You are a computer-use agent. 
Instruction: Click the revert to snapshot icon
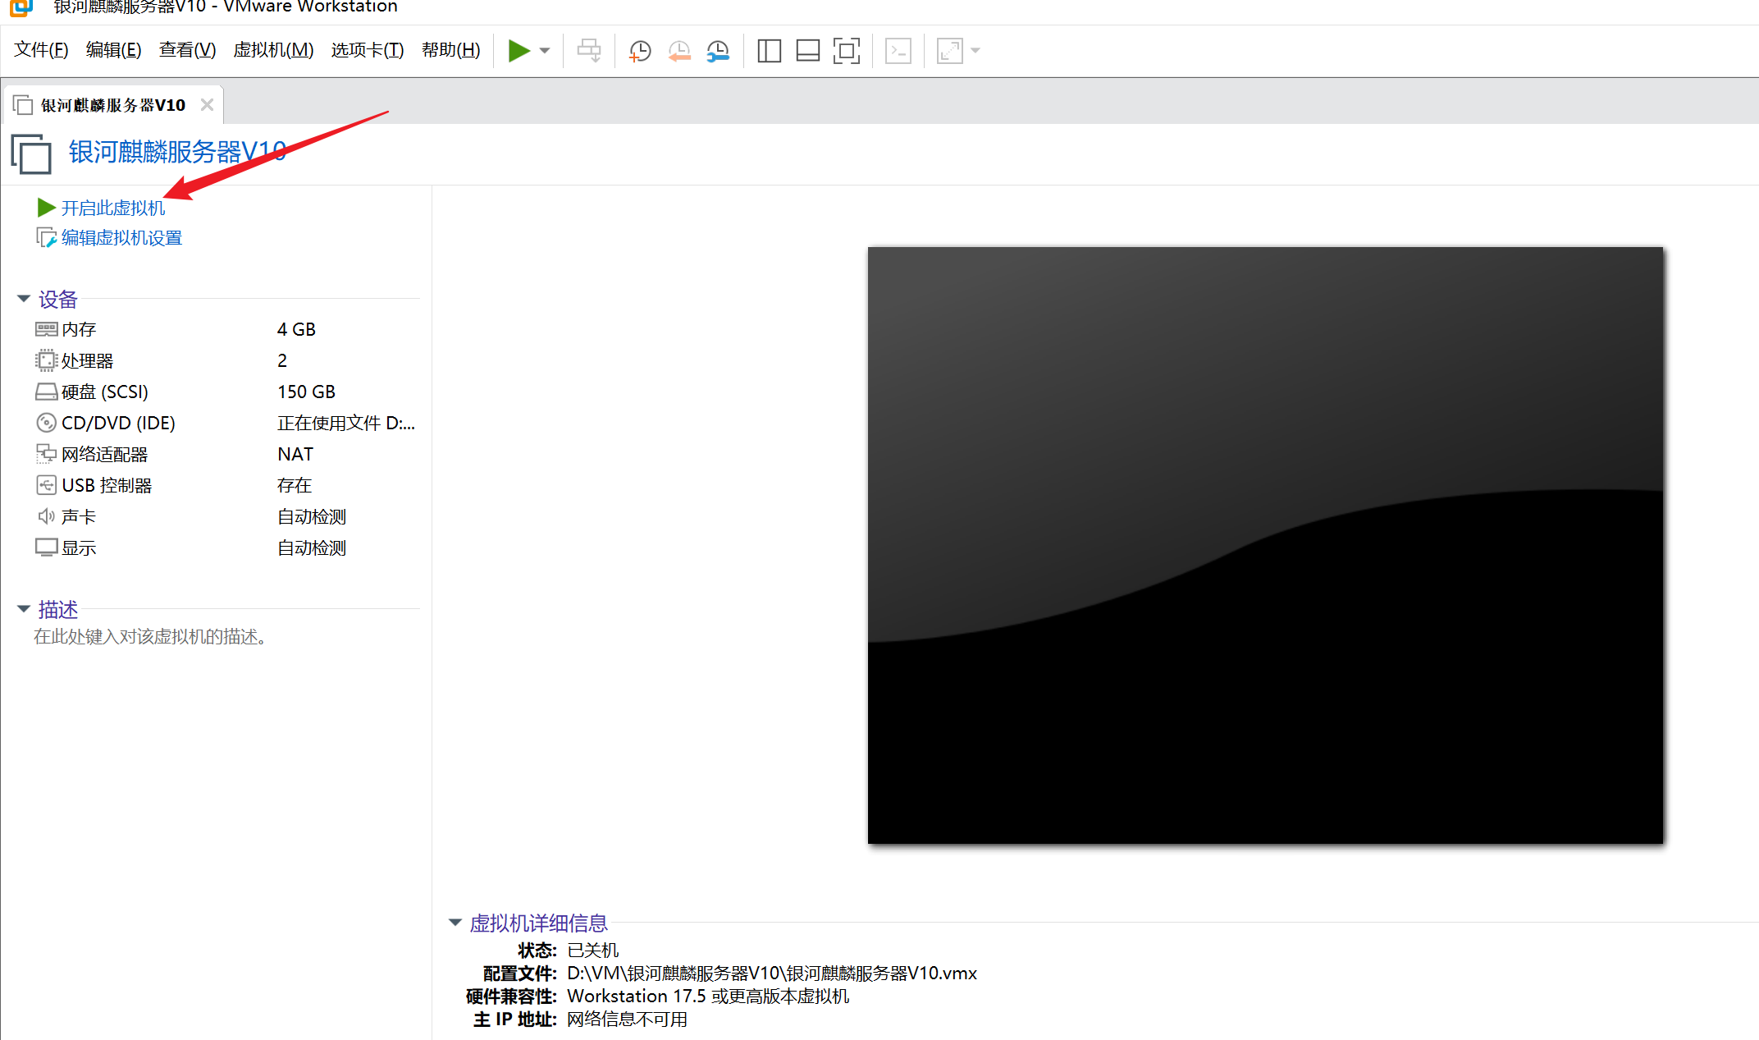[x=678, y=51]
